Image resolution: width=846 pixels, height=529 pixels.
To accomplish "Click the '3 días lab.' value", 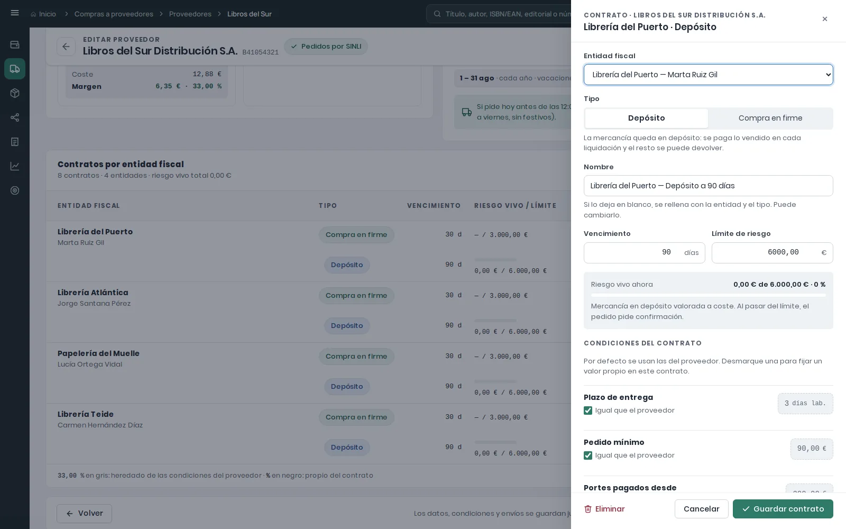I will [x=805, y=404].
